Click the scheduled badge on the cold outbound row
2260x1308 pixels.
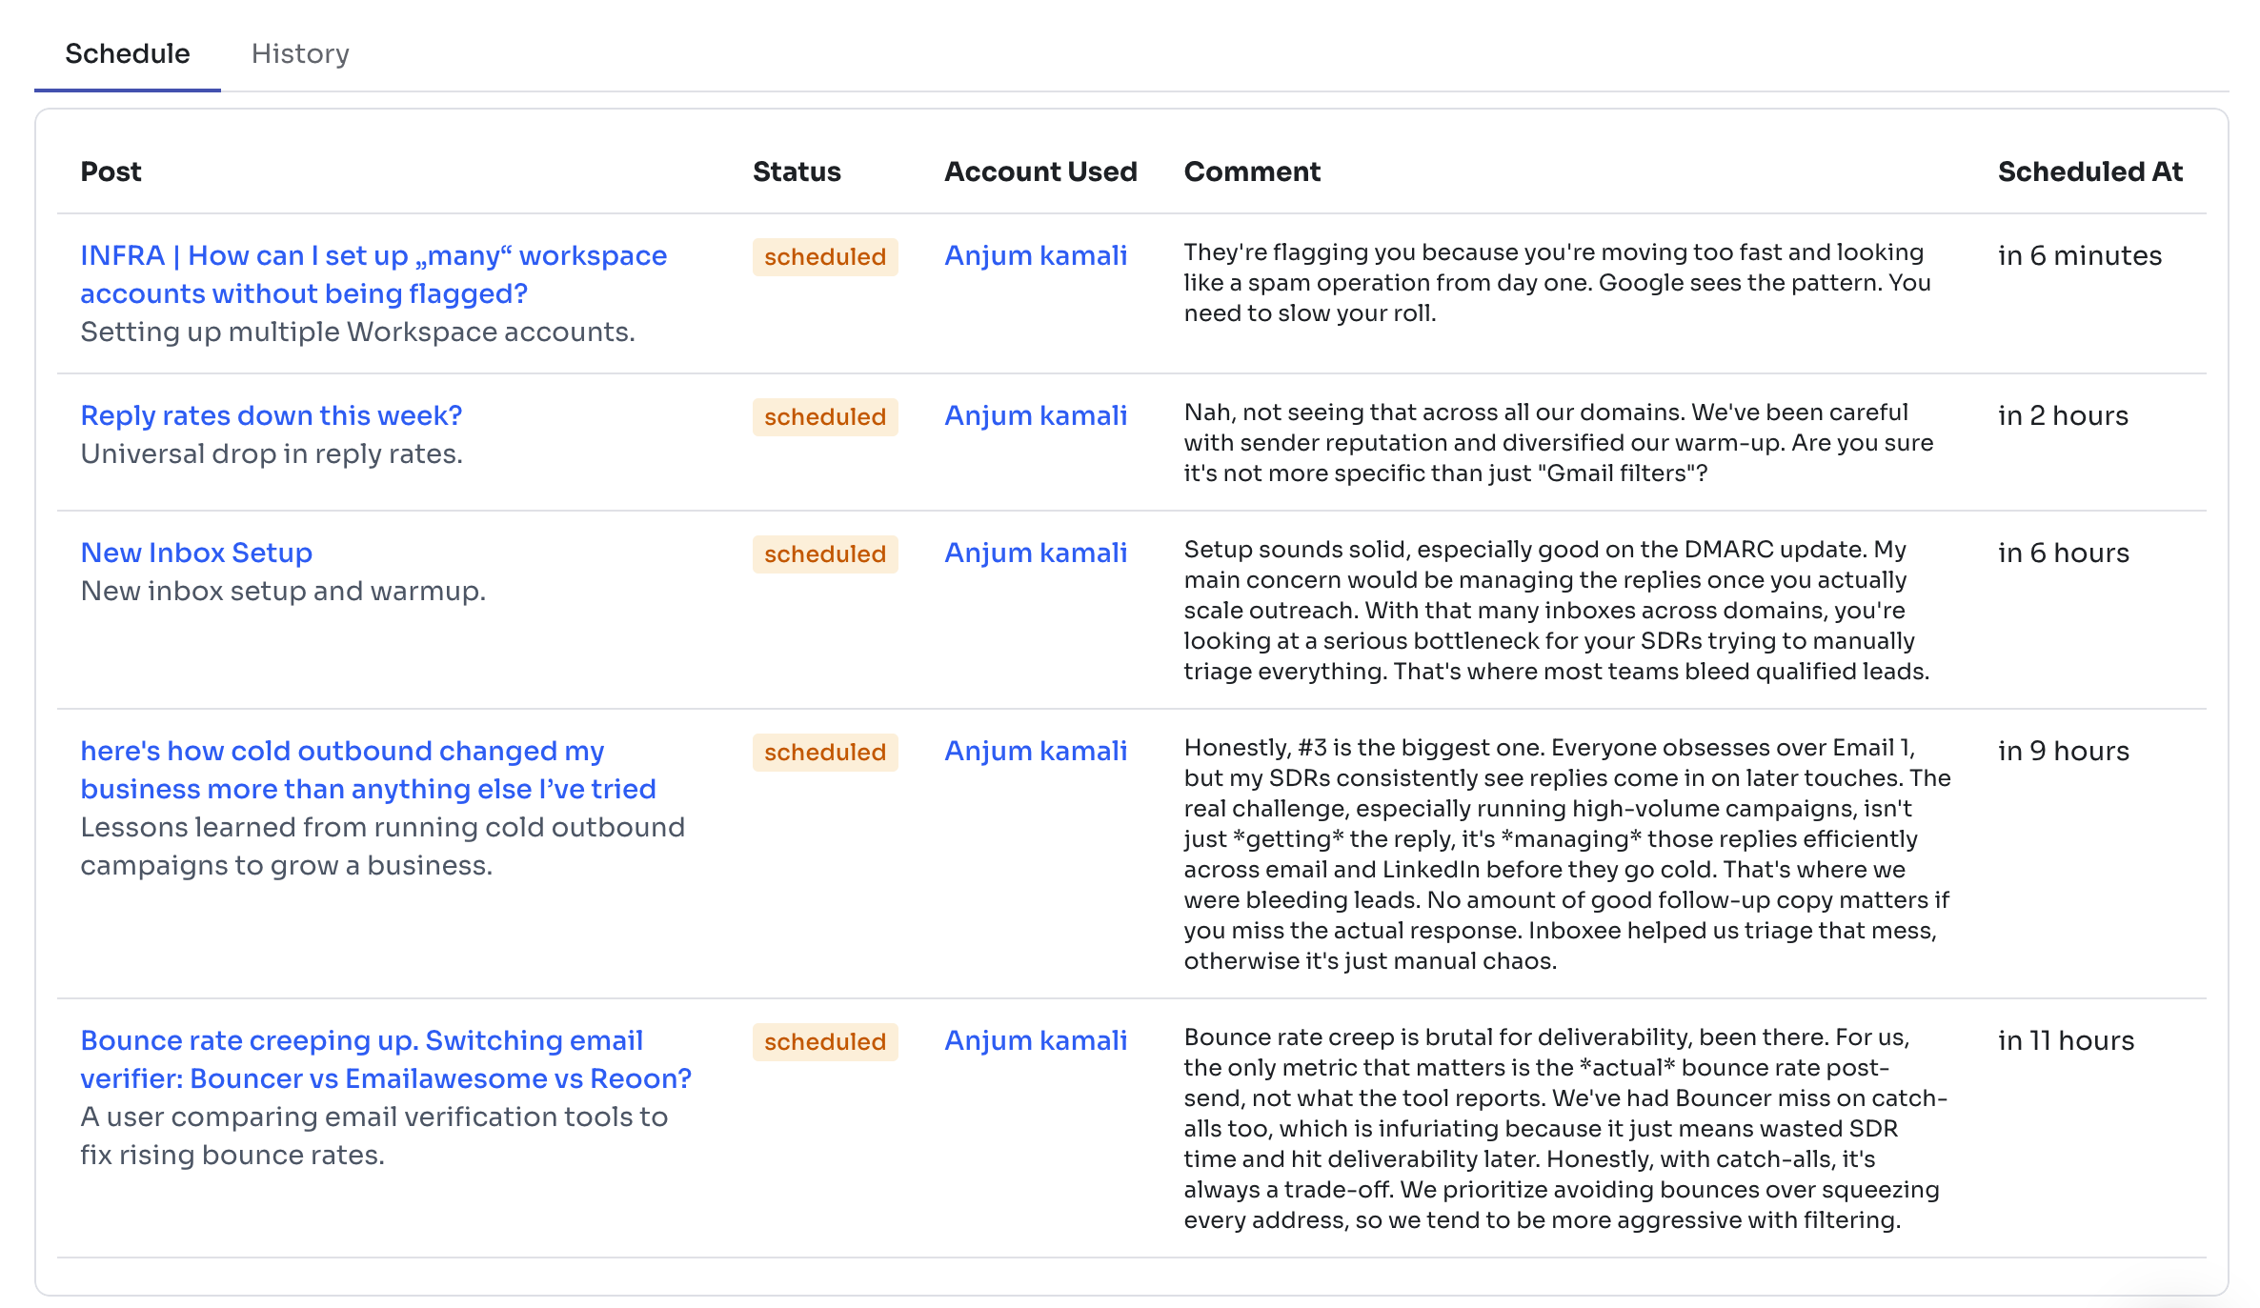825,752
